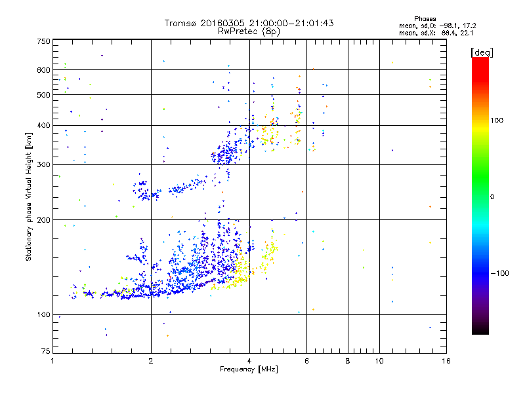This screenshot has height=393, width=525.
Task: Click the 200 height axis label
Action: [43, 220]
